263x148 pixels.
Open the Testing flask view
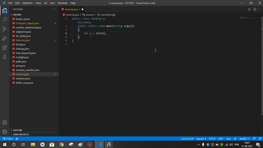tap(5, 57)
